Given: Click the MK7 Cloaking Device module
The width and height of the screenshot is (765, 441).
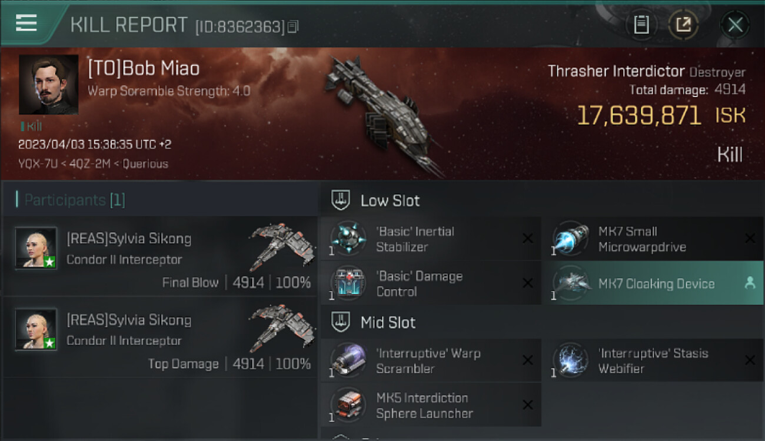Looking at the screenshot, I should 652,283.
